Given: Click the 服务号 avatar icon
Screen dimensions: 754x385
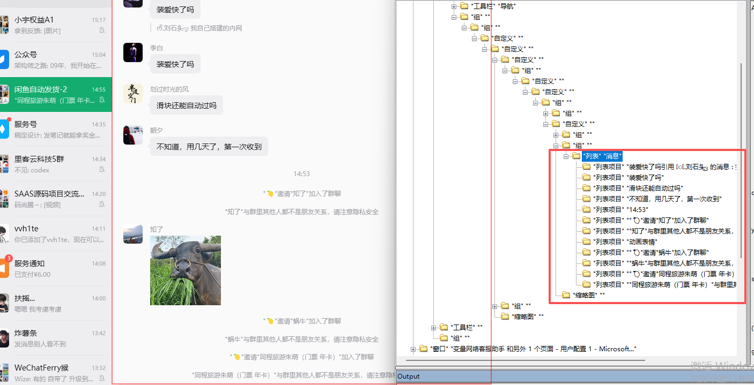Looking at the screenshot, I should click(4, 129).
